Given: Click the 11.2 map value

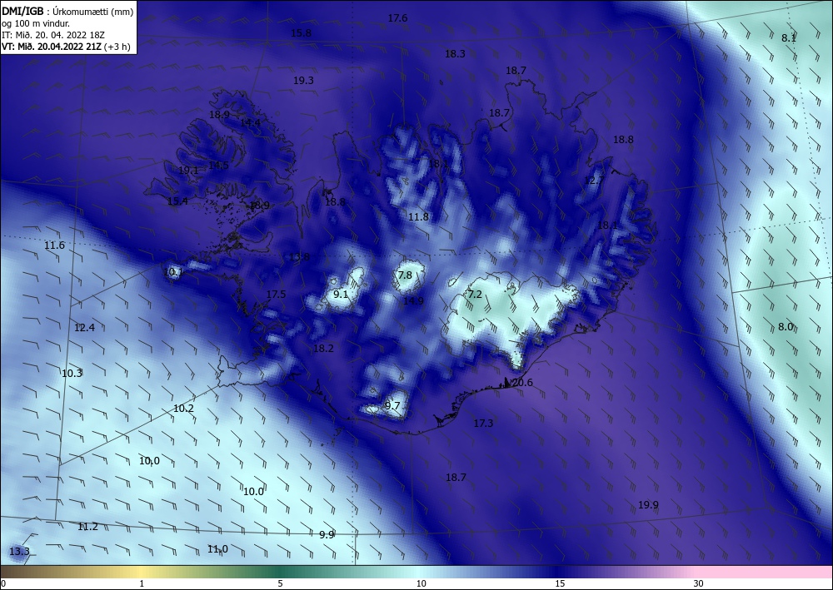Looking at the screenshot, I should pyautogui.click(x=87, y=526).
